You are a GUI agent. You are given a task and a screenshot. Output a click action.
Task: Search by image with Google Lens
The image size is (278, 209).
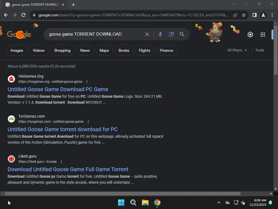(x=171, y=34)
